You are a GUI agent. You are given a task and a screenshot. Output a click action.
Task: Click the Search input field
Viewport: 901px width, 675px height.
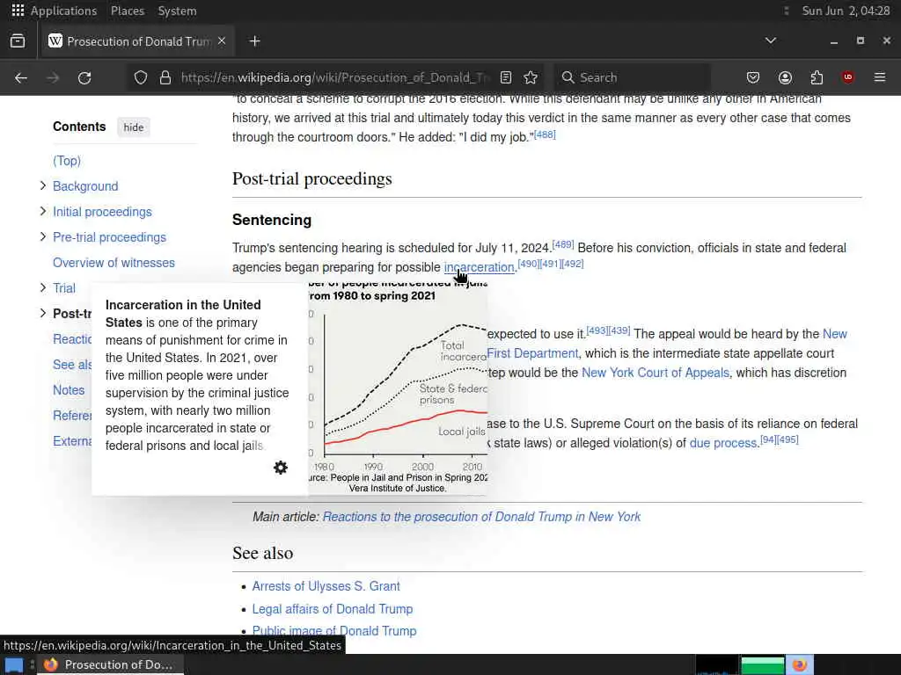632,77
